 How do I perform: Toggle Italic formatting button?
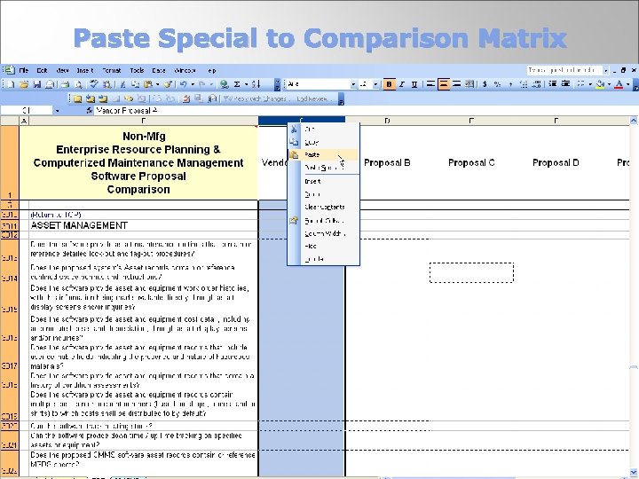click(x=402, y=84)
